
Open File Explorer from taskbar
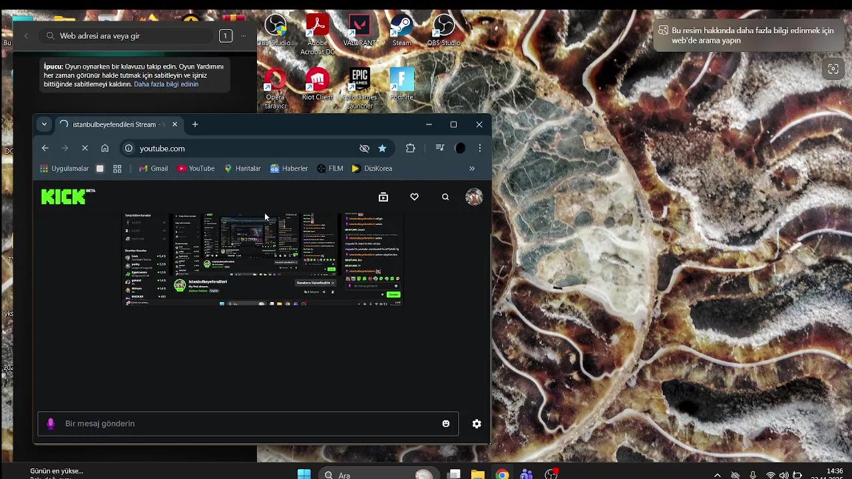(477, 474)
